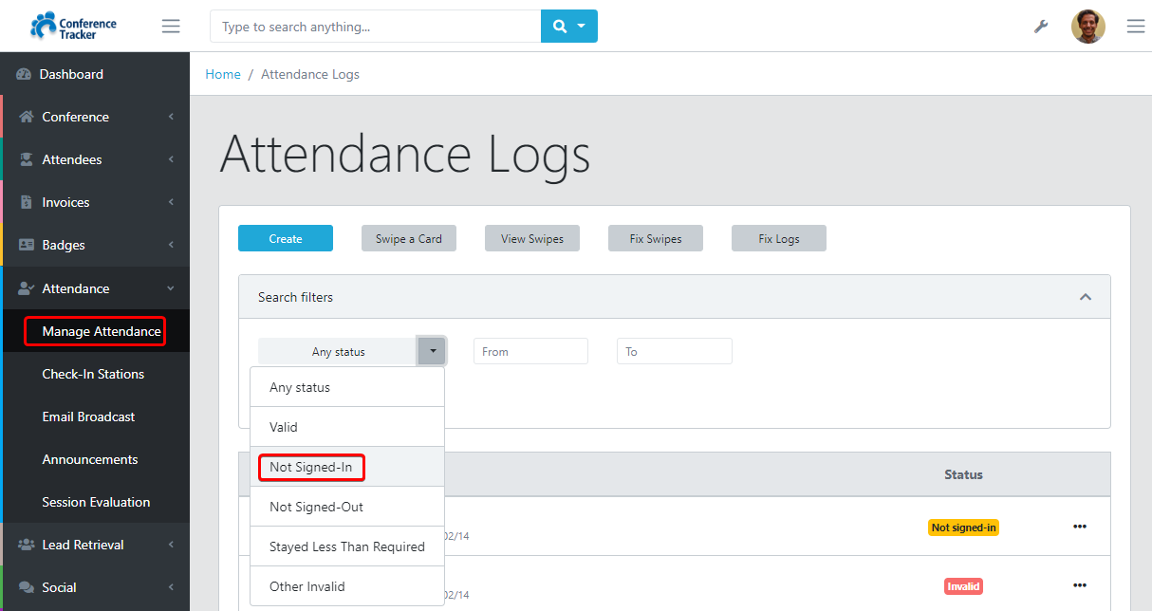
Task: Click the Not signed-in status badge
Action: coord(963,528)
